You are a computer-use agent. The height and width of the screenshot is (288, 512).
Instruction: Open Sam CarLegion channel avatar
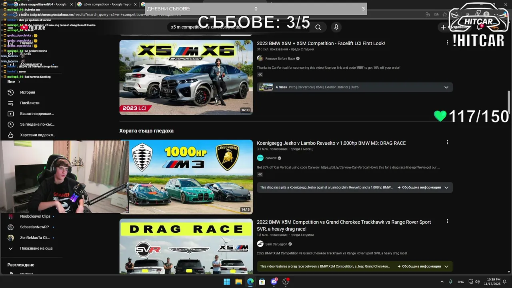[x=260, y=244]
